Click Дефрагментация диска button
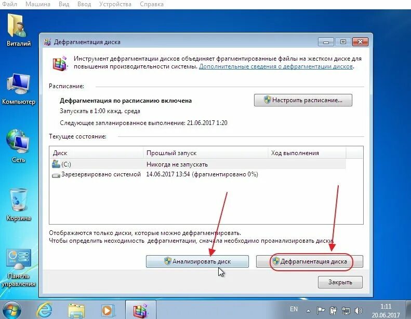411x319 pixels. pyautogui.click(x=310, y=261)
